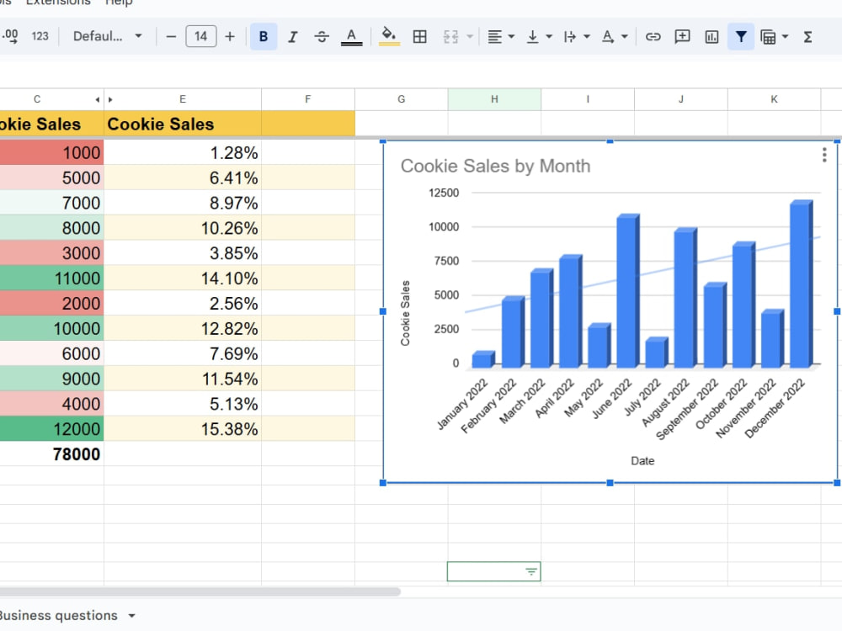Insert a link with the chain icon

(x=653, y=36)
